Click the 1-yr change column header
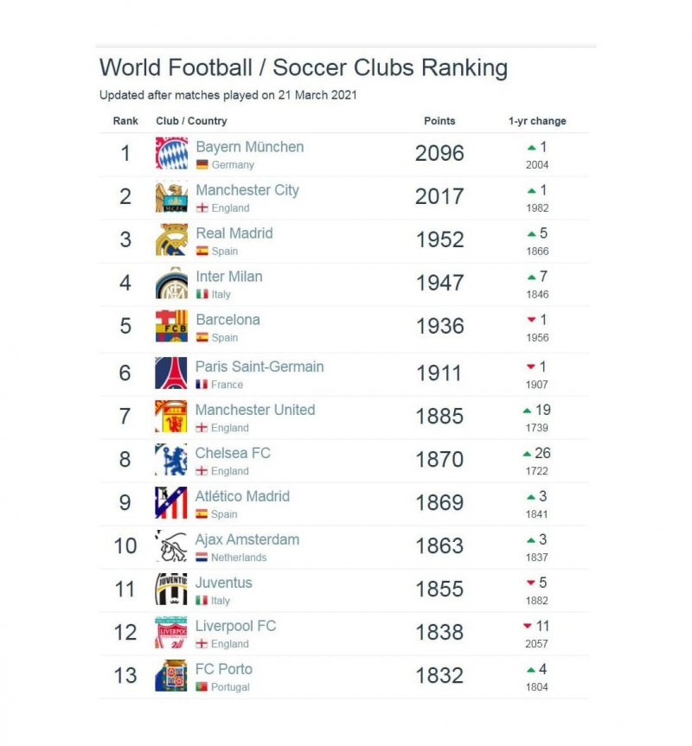Viewport: 692px width, 746px height. [x=537, y=121]
